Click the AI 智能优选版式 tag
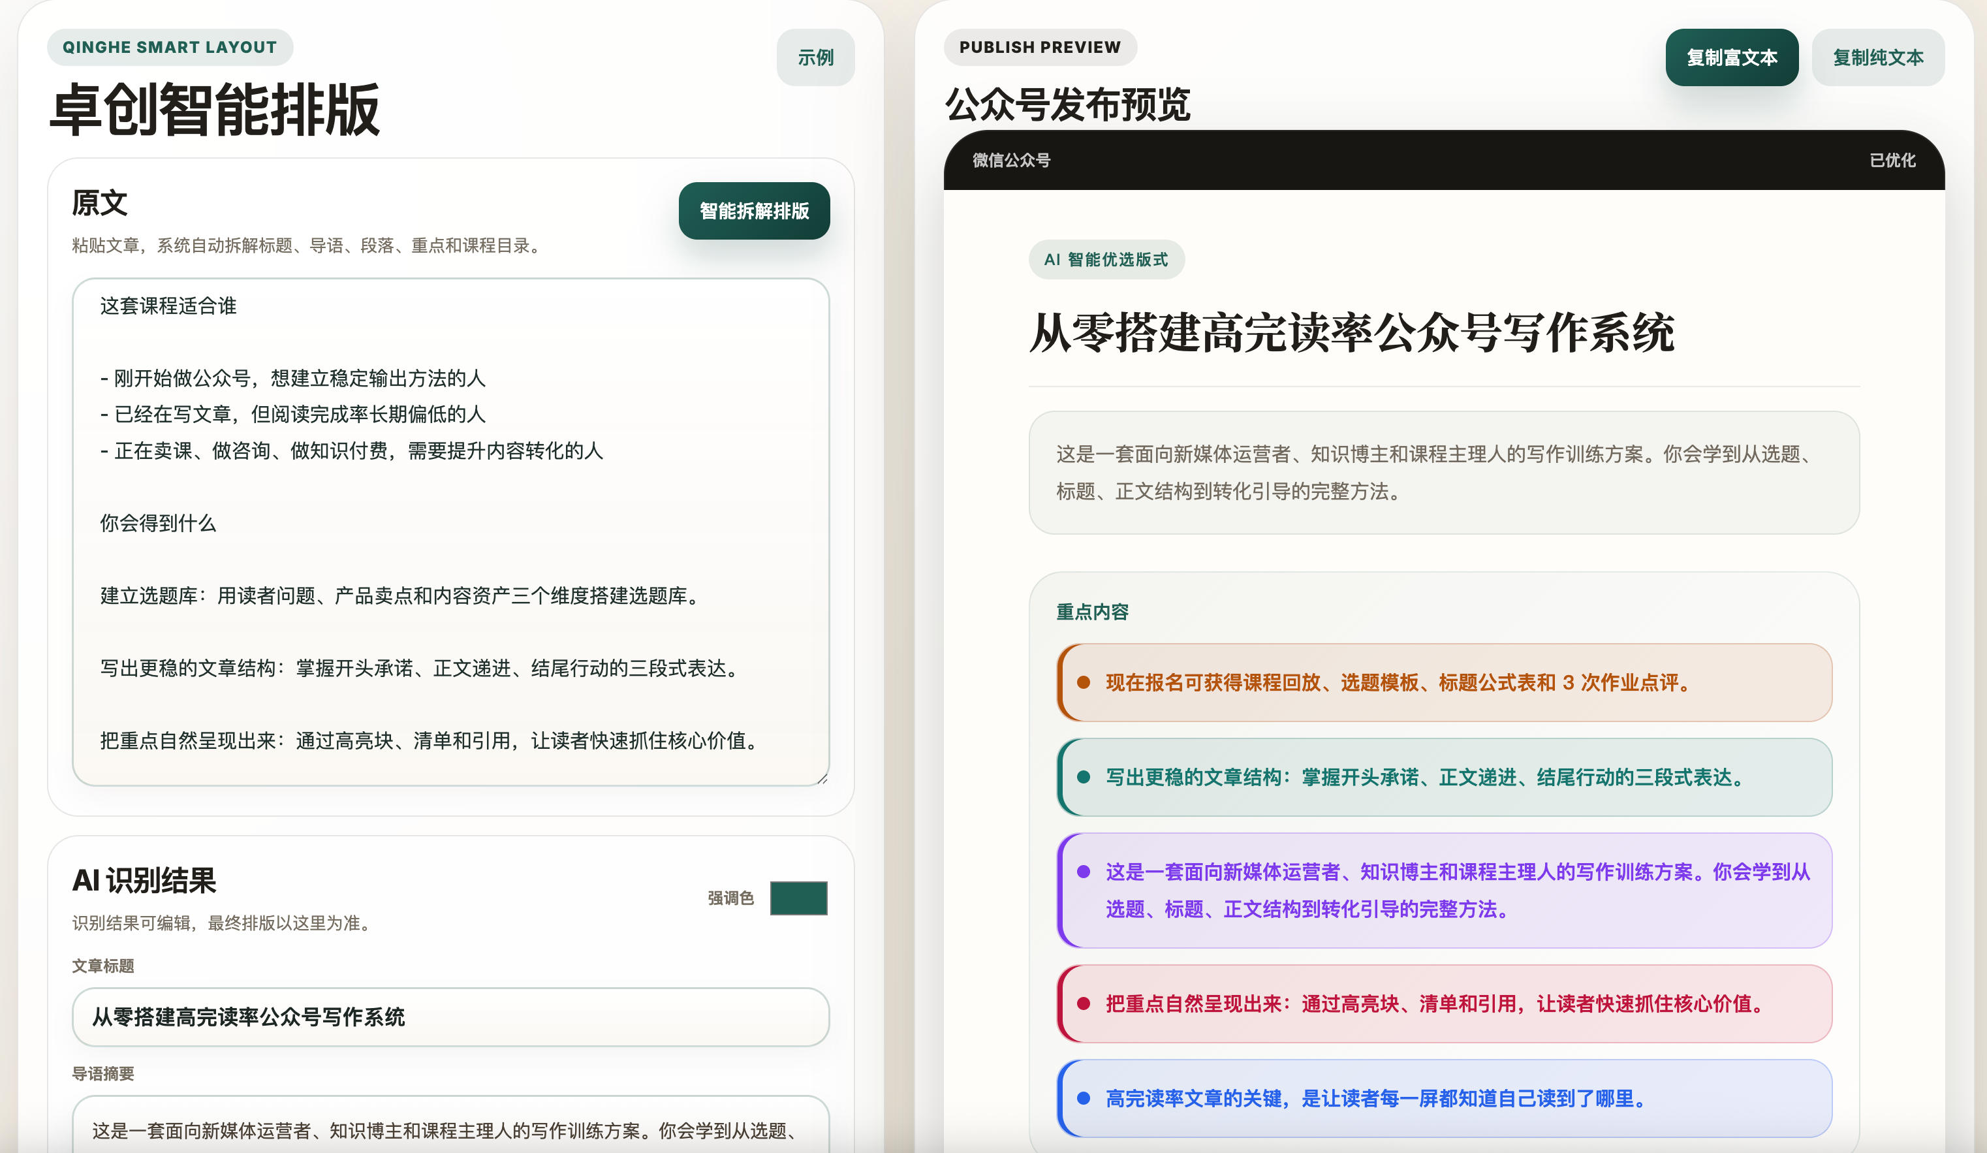The image size is (1987, 1153). [x=1106, y=259]
